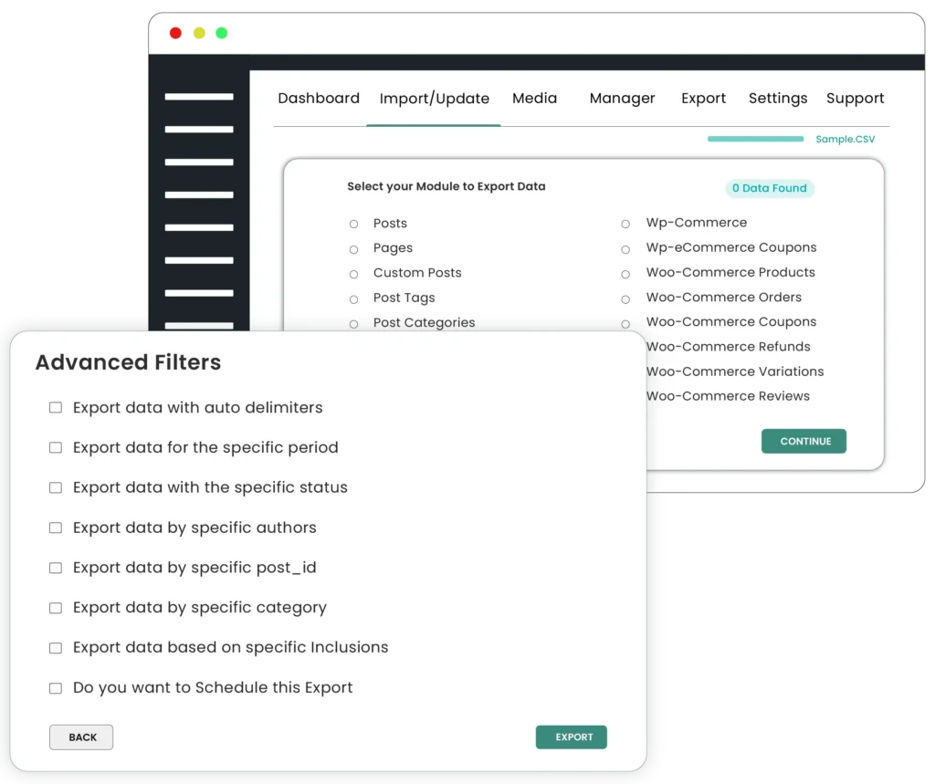Pick Post Categories as the module
The width and height of the screenshot is (935, 784).
354,322
